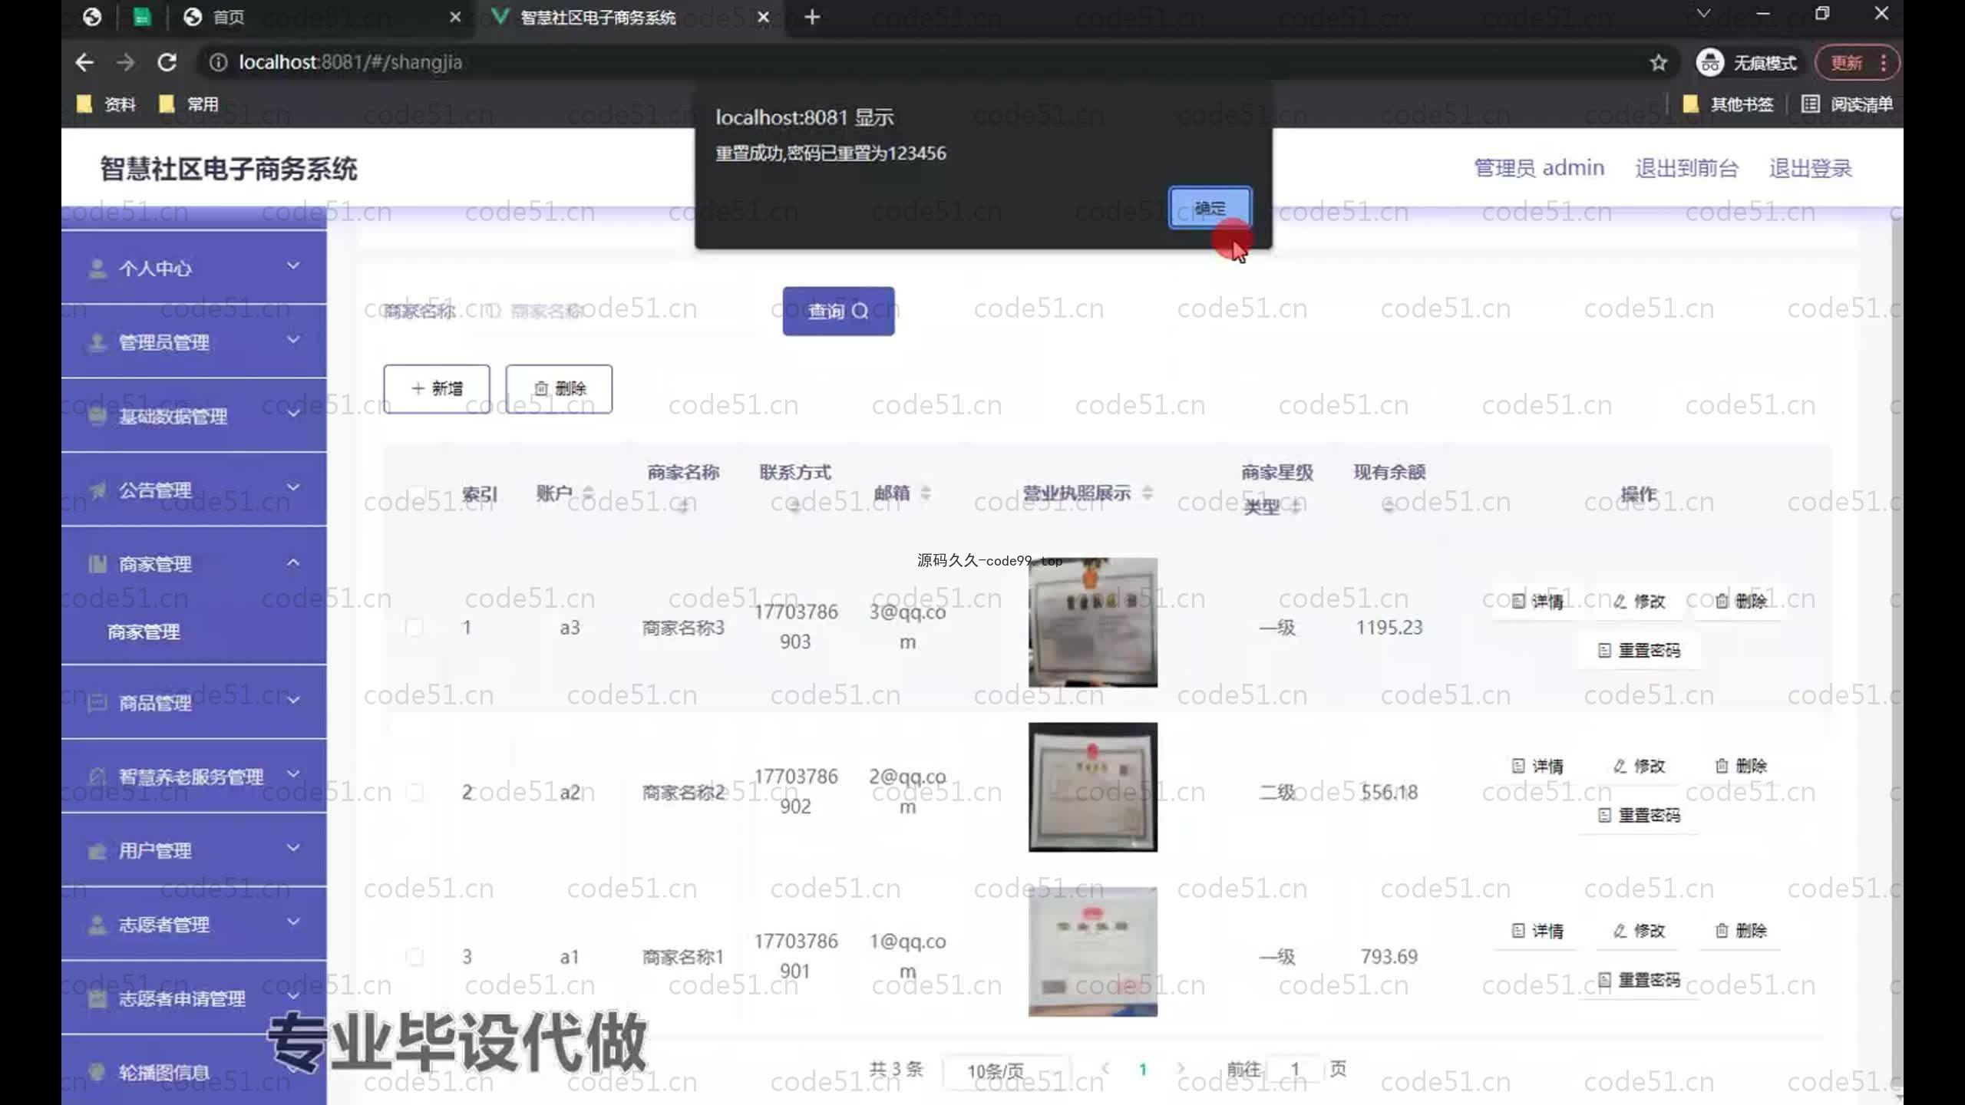Open the business license image for 商家名称3

coord(1093,622)
